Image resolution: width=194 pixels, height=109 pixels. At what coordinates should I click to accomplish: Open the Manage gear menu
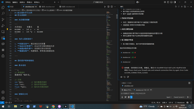3,98
